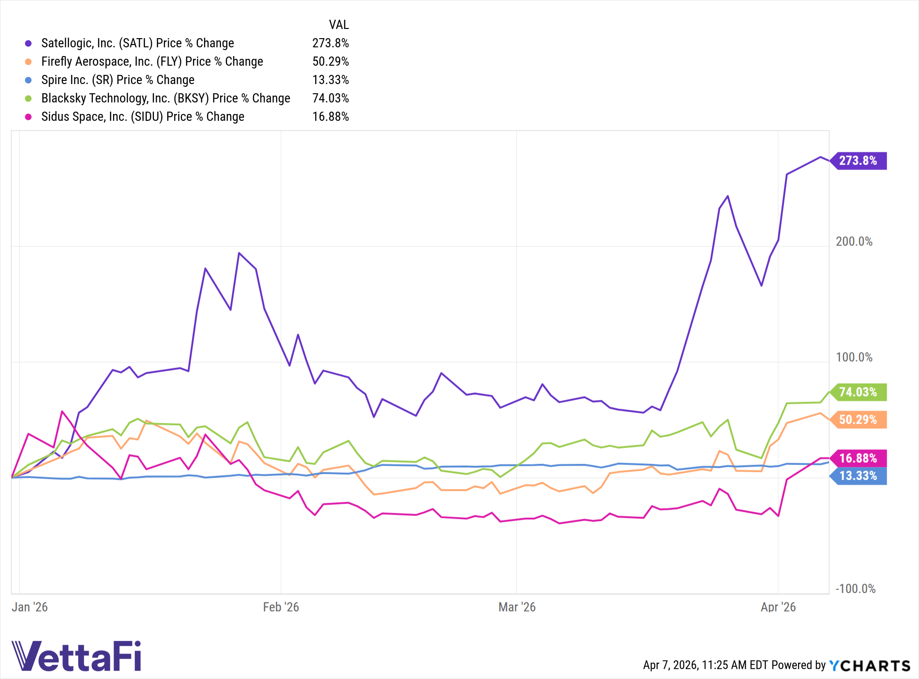Click the VettaFi logo
919x679 pixels.
click(x=76, y=656)
